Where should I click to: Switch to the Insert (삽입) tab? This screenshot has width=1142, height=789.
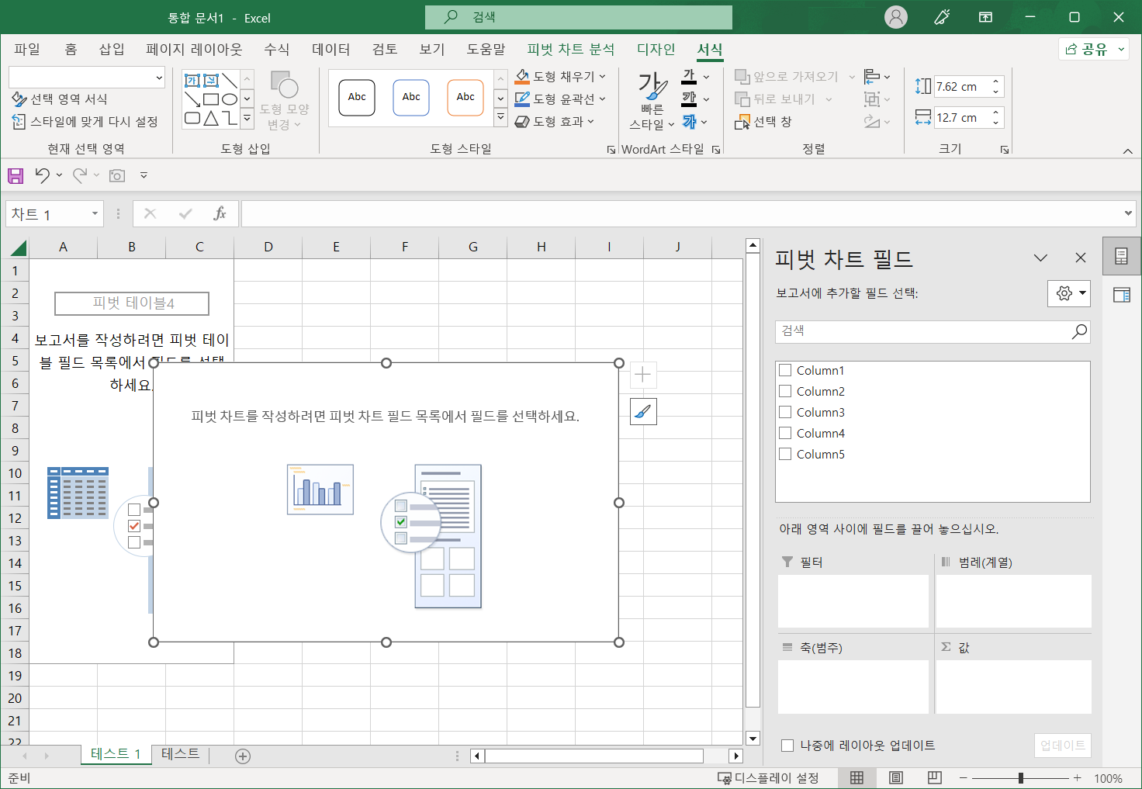click(x=112, y=49)
